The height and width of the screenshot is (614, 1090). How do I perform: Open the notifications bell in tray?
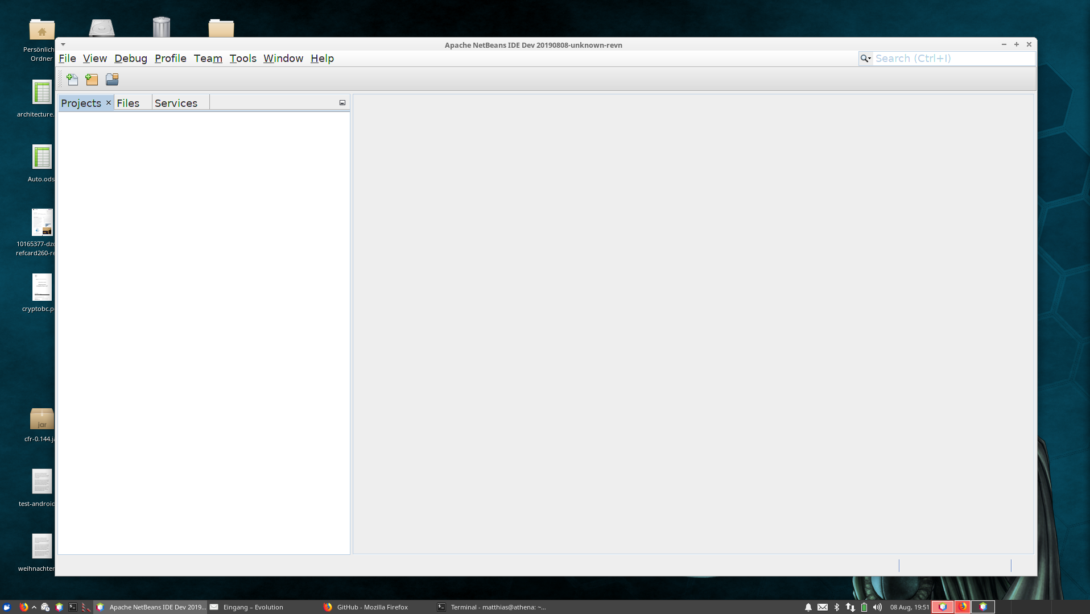click(x=808, y=607)
